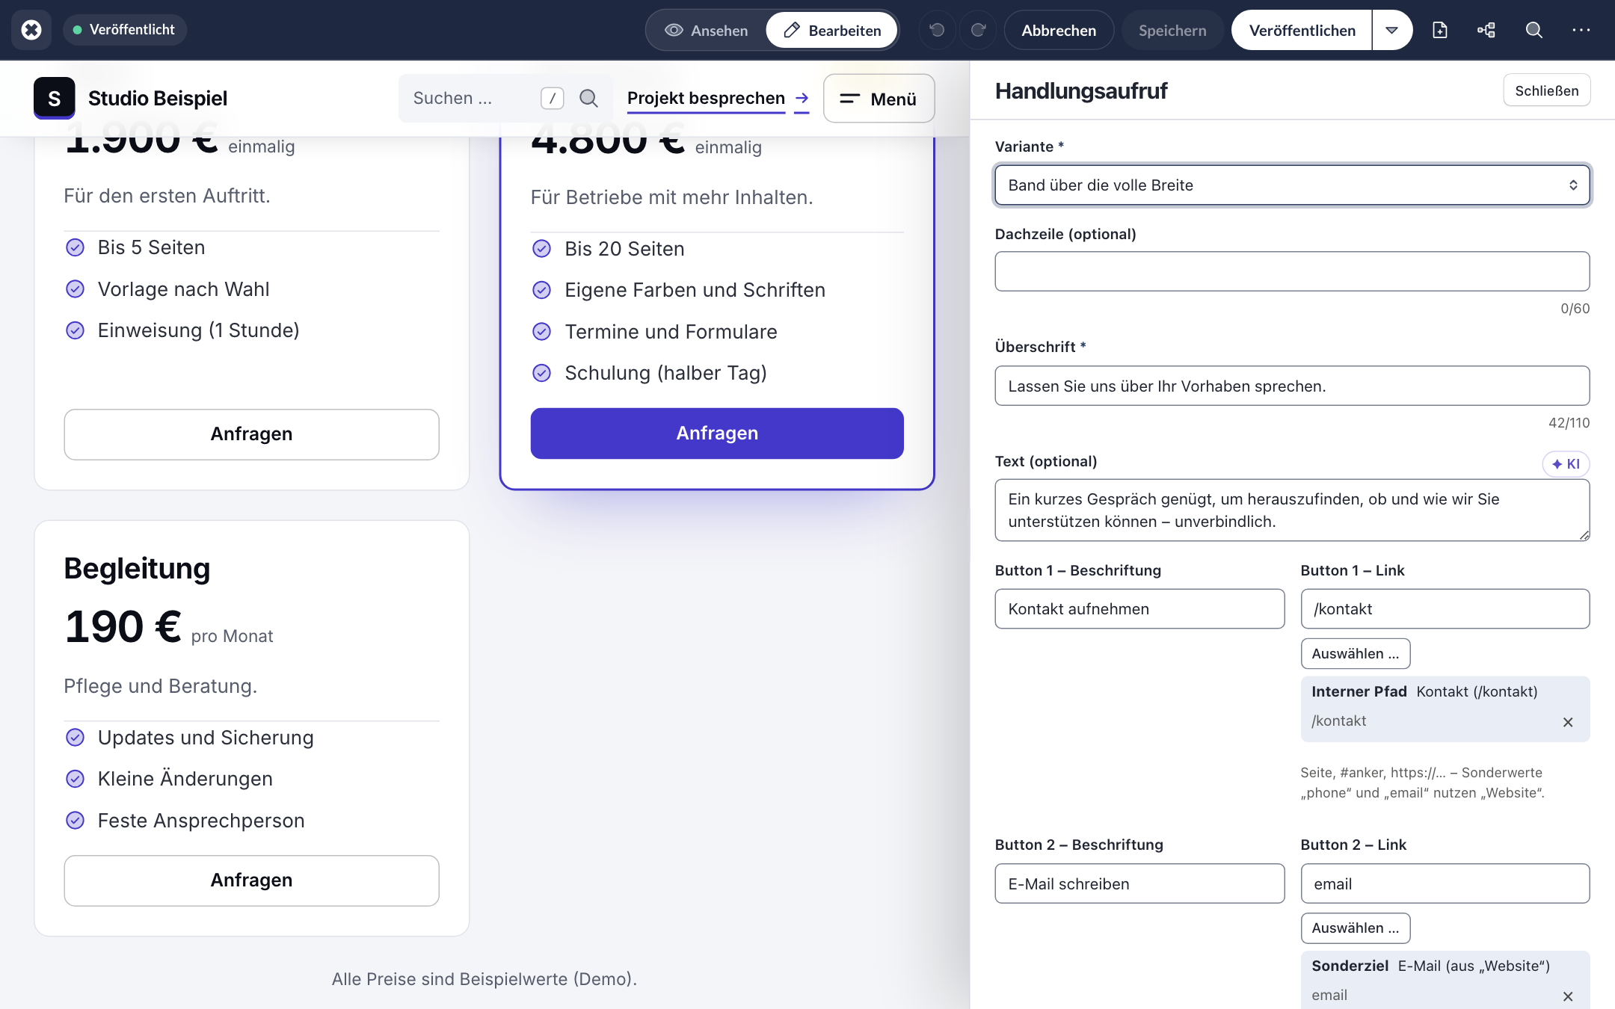Image resolution: width=1615 pixels, height=1009 pixels.
Task: Click the Studio Beispiel S logo
Action: (54, 98)
